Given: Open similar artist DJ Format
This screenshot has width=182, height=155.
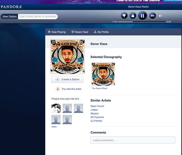Looking at the screenshot, I should coord(96,121).
